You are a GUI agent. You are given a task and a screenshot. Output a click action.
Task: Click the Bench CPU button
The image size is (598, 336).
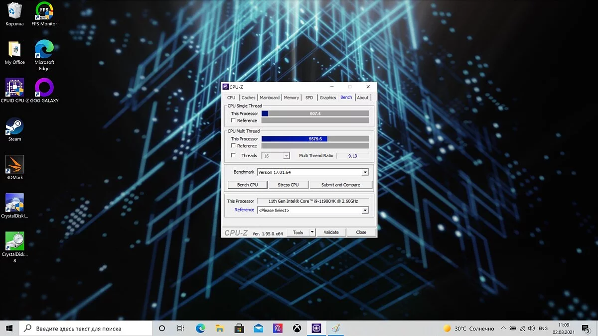click(247, 185)
